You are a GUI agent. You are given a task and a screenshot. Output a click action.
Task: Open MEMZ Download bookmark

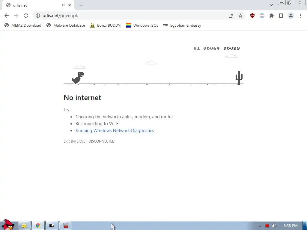[23, 25]
